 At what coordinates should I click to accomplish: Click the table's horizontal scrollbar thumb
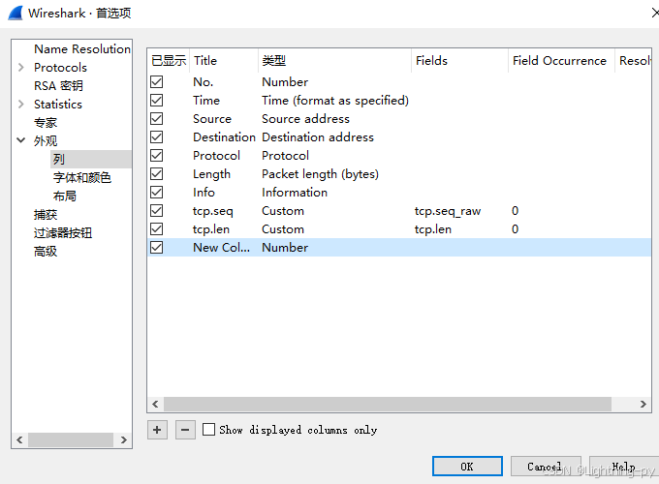click(388, 404)
